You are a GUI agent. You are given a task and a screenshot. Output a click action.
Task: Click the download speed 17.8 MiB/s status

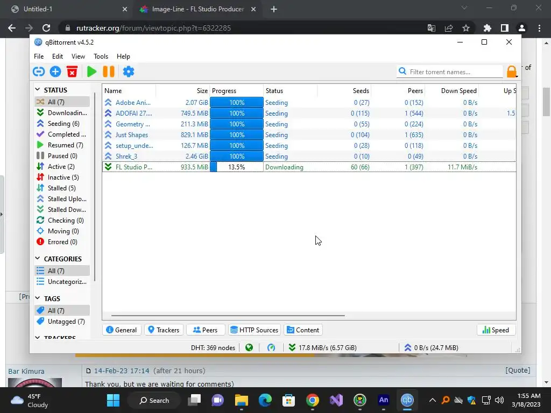[323, 348]
